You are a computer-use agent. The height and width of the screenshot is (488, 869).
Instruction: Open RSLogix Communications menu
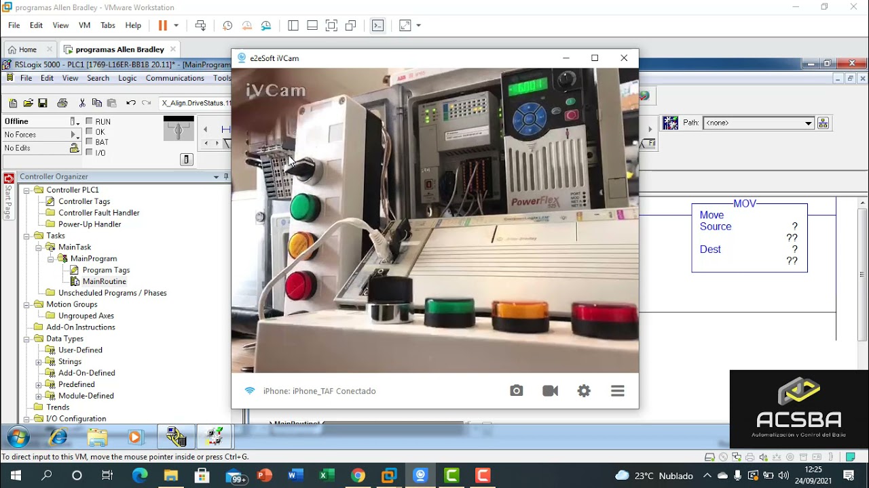[175, 78]
